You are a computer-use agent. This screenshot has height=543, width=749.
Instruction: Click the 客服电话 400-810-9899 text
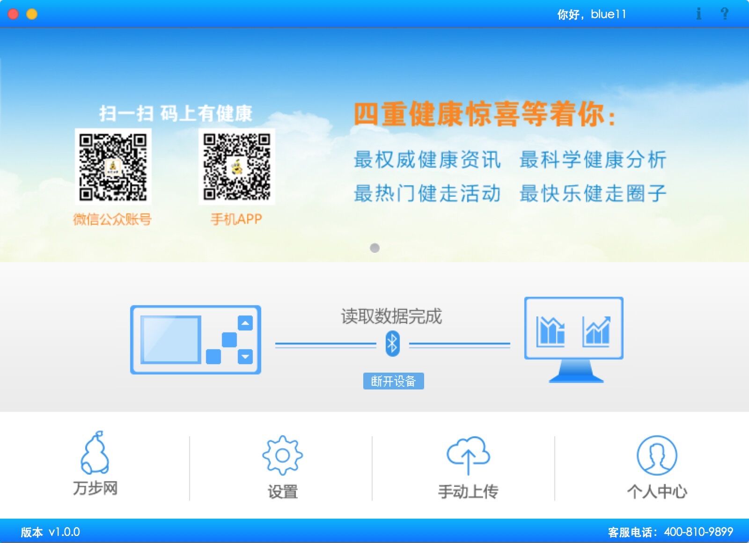(x=670, y=532)
